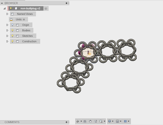Click the Construction folder icon
Viewport: 163px width, 125px height.
click(17, 41)
